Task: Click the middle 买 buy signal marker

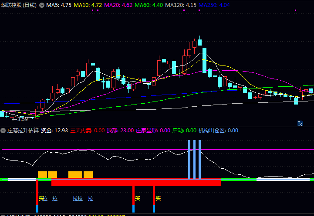Action: click(138, 199)
